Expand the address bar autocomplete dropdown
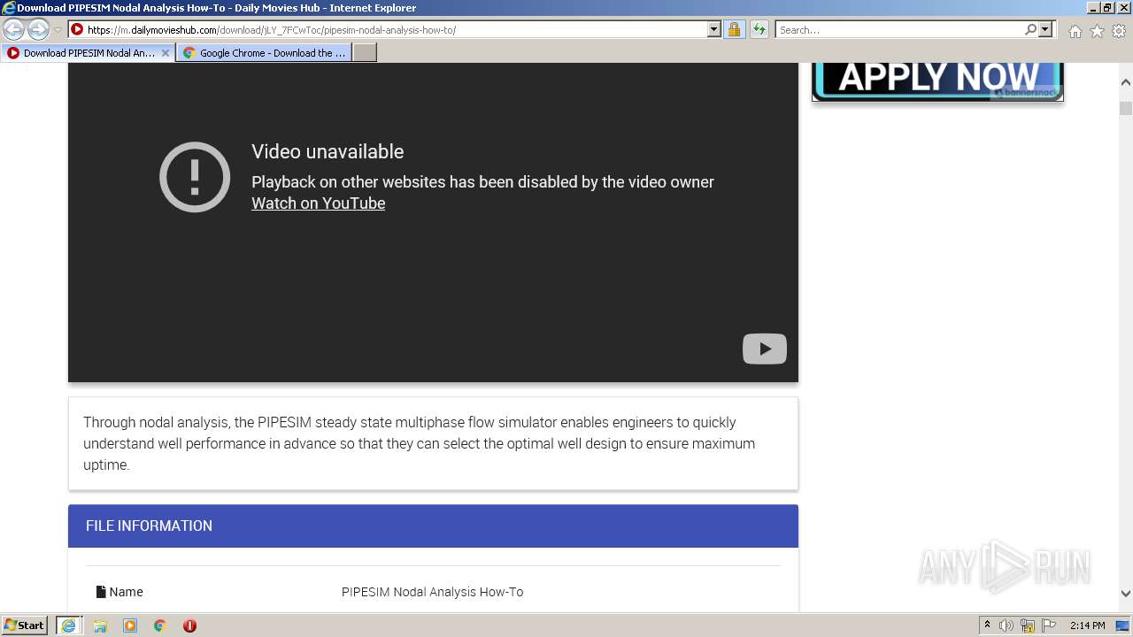The height and width of the screenshot is (637, 1133). [714, 30]
